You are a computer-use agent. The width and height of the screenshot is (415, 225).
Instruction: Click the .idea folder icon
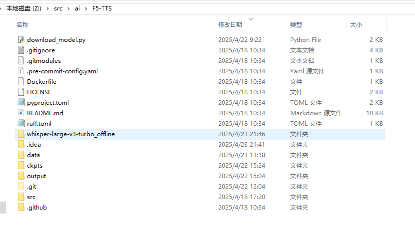pyautogui.click(x=21, y=145)
